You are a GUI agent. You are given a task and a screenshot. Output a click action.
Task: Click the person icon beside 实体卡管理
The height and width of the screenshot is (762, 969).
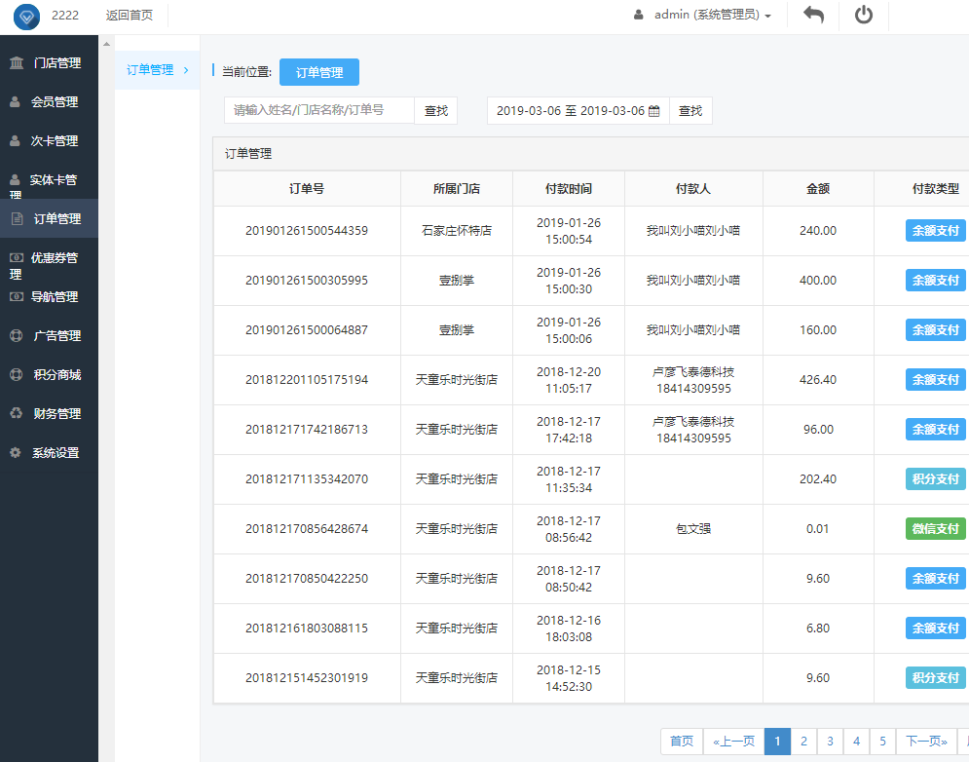point(15,180)
